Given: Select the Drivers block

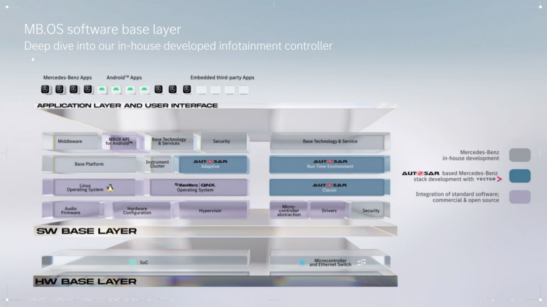Looking at the screenshot, I should [x=329, y=210].
